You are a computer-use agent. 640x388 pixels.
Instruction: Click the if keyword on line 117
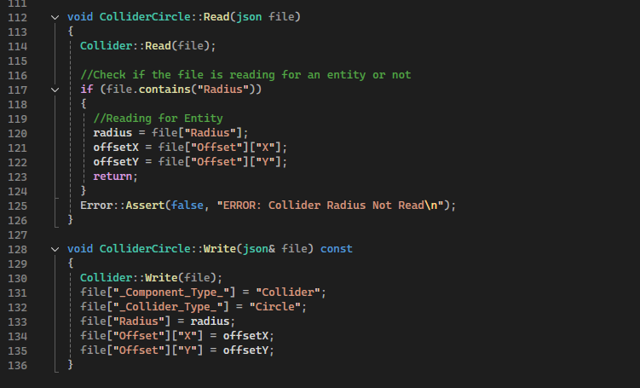[x=86, y=90]
